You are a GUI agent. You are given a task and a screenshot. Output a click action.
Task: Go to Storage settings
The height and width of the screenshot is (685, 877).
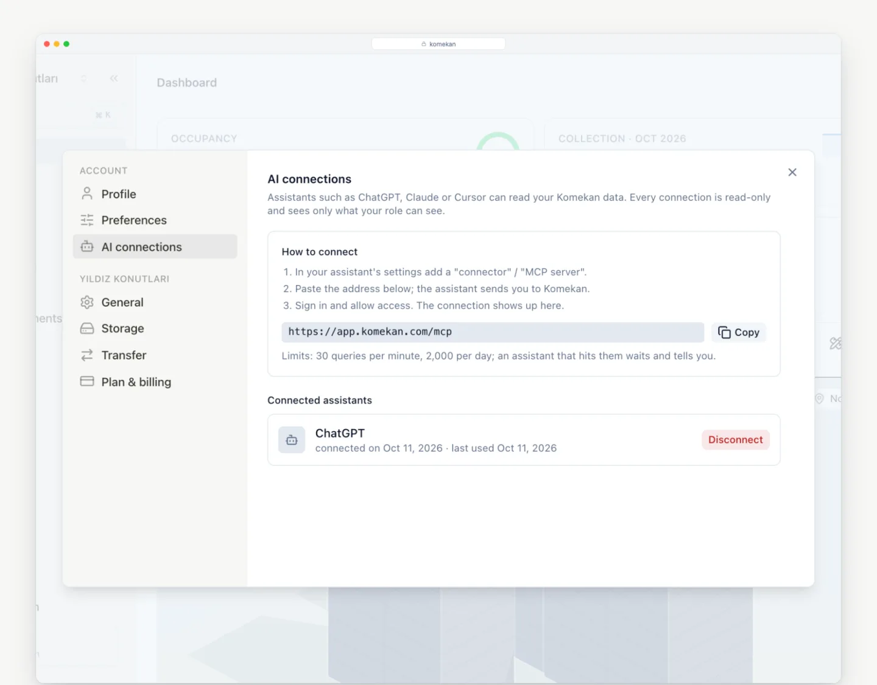click(155, 329)
